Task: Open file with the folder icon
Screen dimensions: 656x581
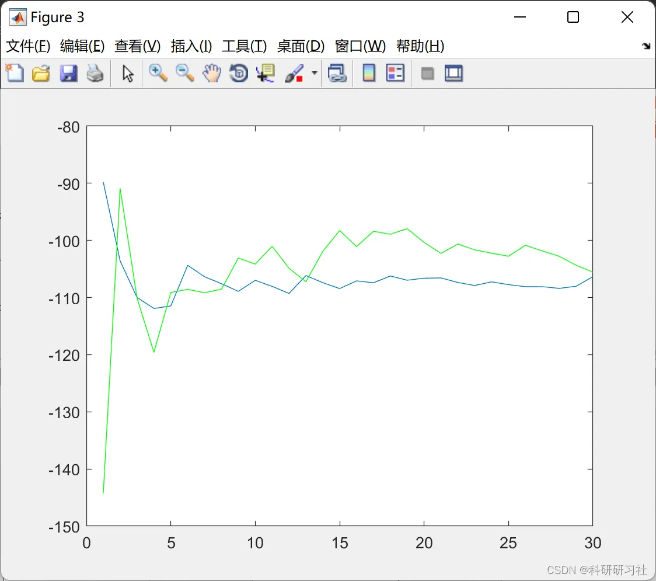Action: (41, 73)
